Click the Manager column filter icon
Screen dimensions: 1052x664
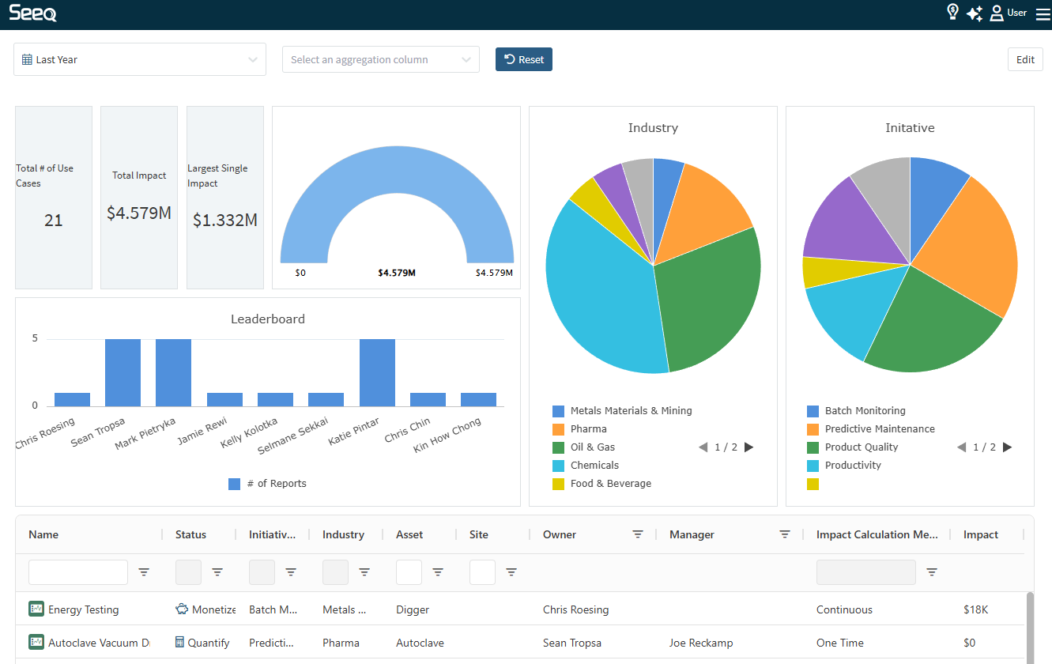(785, 534)
